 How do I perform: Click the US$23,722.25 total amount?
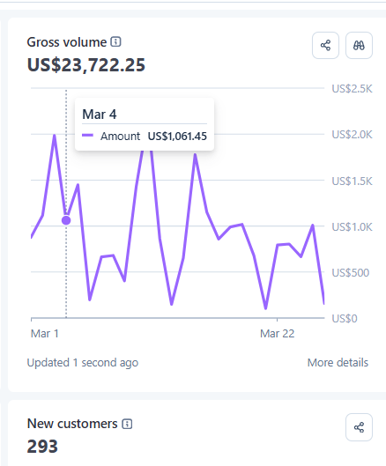click(86, 65)
